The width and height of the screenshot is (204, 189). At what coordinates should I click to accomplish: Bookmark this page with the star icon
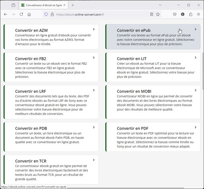(x=158, y=14)
